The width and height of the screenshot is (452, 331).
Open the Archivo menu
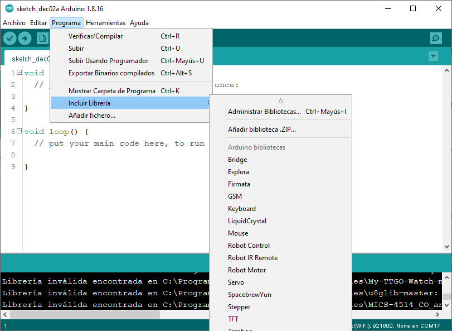pyautogui.click(x=14, y=23)
